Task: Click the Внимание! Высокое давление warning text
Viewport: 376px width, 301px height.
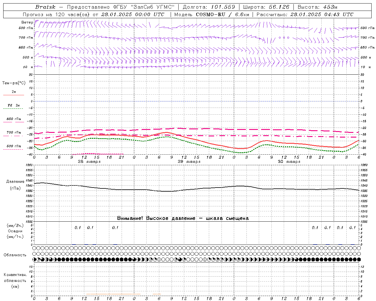Action: 183,218
